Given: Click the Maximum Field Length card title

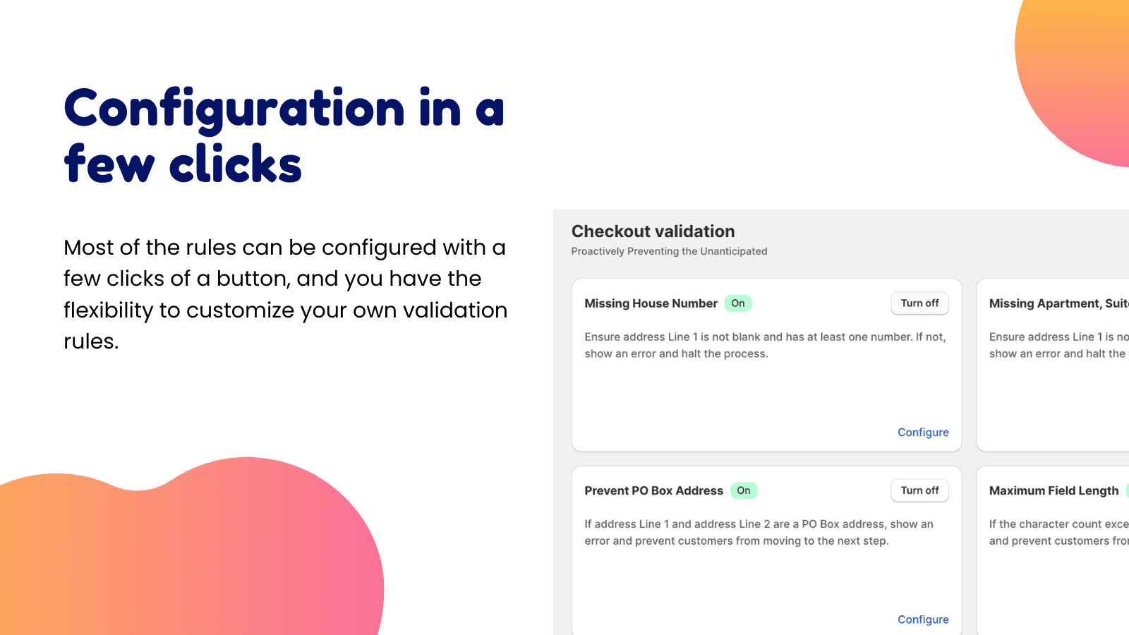Looking at the screenshot, I should [1053, 490].
